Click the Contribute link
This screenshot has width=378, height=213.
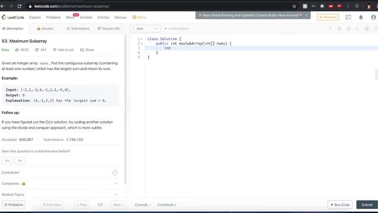click(167, 205)
